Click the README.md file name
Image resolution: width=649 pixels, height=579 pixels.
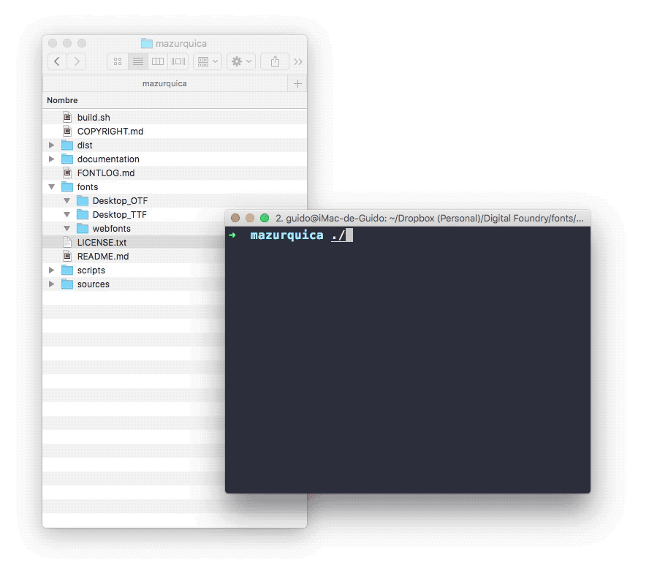(103, 257)
